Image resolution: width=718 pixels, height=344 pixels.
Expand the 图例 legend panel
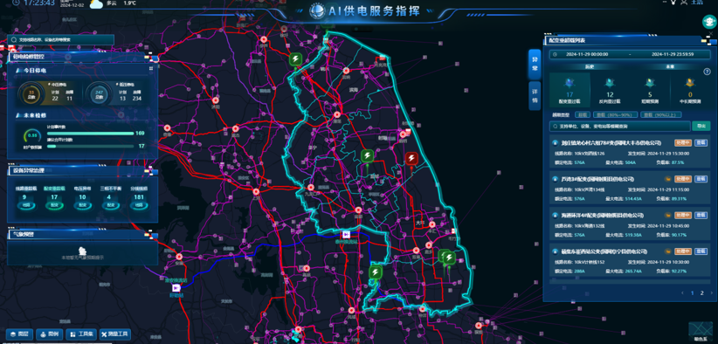(x=50, y=334)
